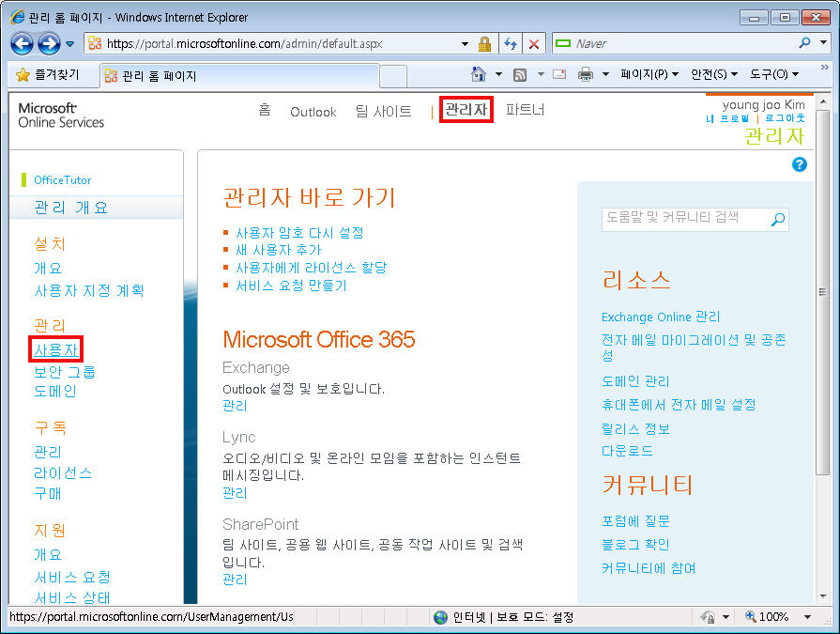Click the vertical page scrollbar thumb
840x634 pixels.
pyautogui.click(x=823, y=292)
